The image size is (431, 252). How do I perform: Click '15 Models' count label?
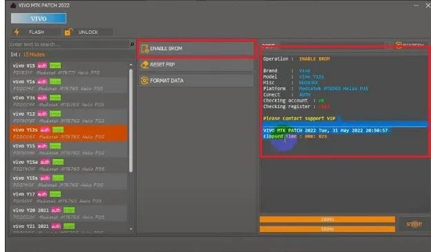(34, 54)
